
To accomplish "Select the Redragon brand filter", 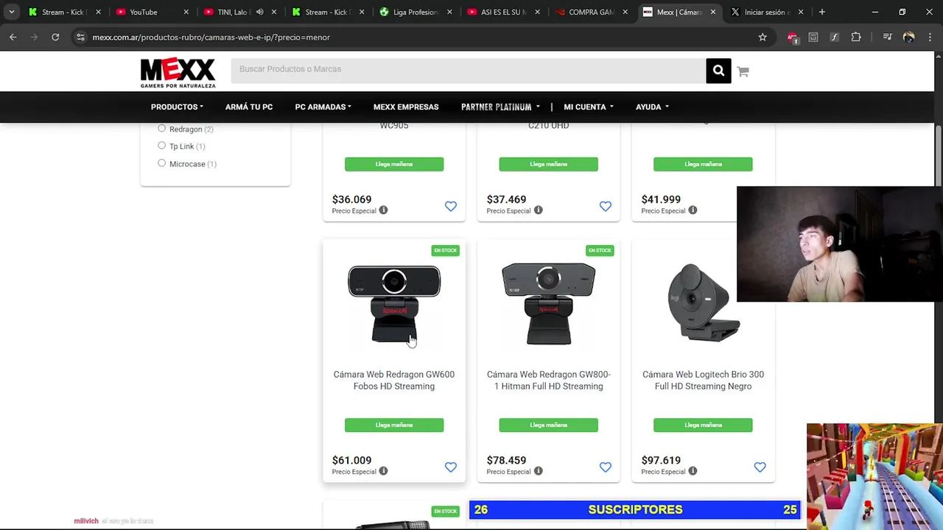I will [161, 128].
